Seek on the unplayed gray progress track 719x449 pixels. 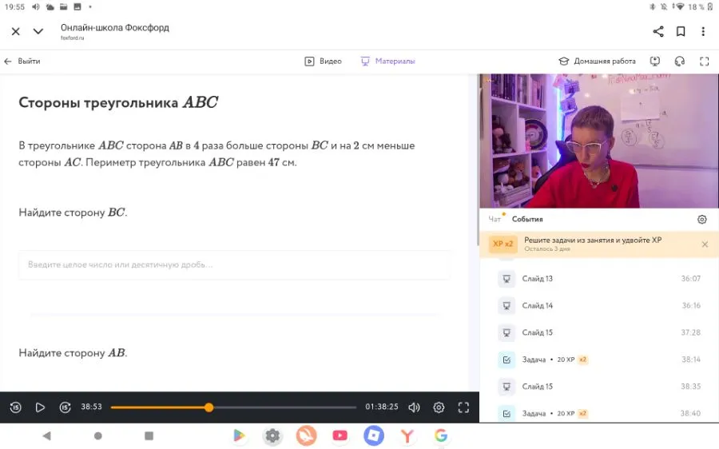click(284, 407)
